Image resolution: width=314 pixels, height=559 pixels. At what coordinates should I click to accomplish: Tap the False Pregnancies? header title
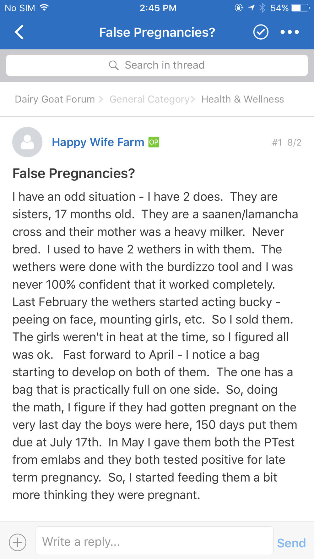pos(157,32)
